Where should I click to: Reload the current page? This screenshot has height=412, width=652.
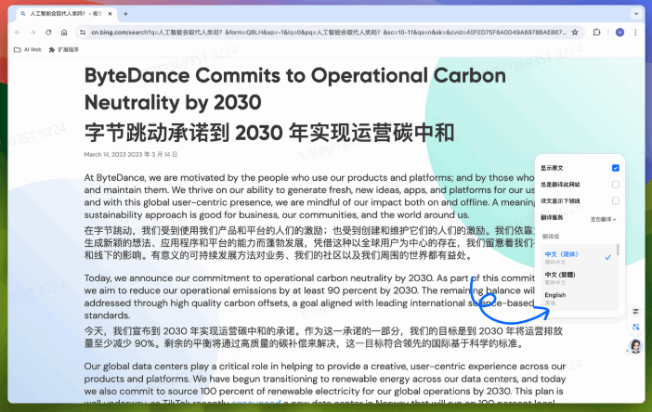48,32
